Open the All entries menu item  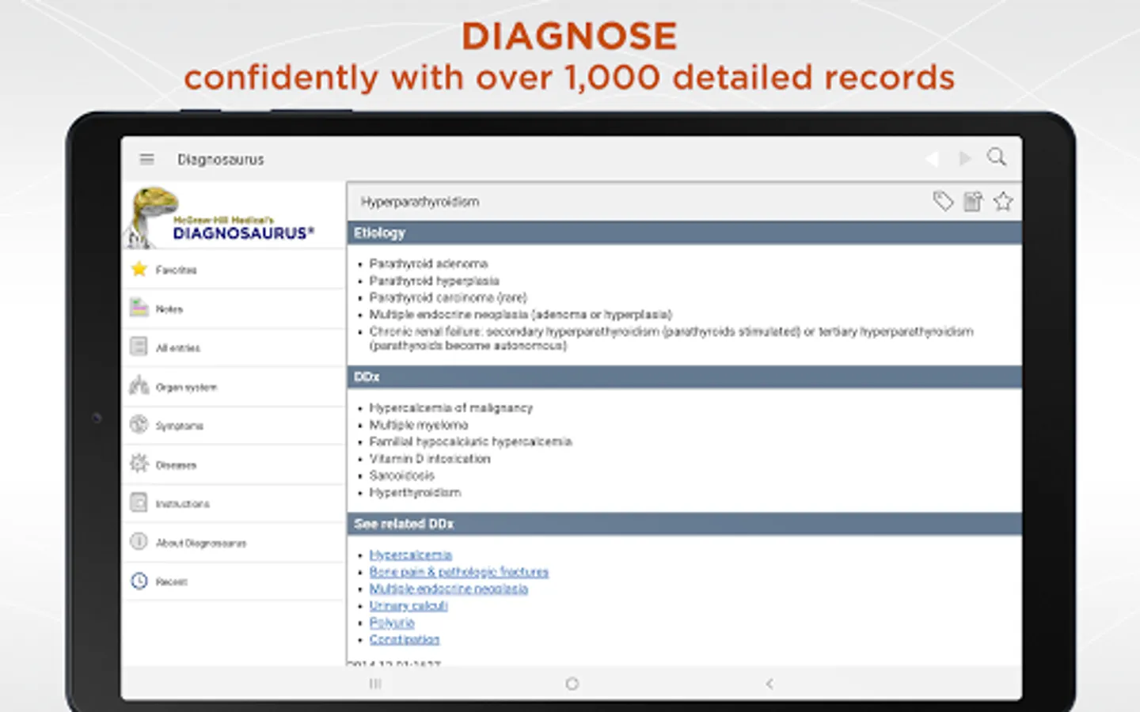[234, 347]
